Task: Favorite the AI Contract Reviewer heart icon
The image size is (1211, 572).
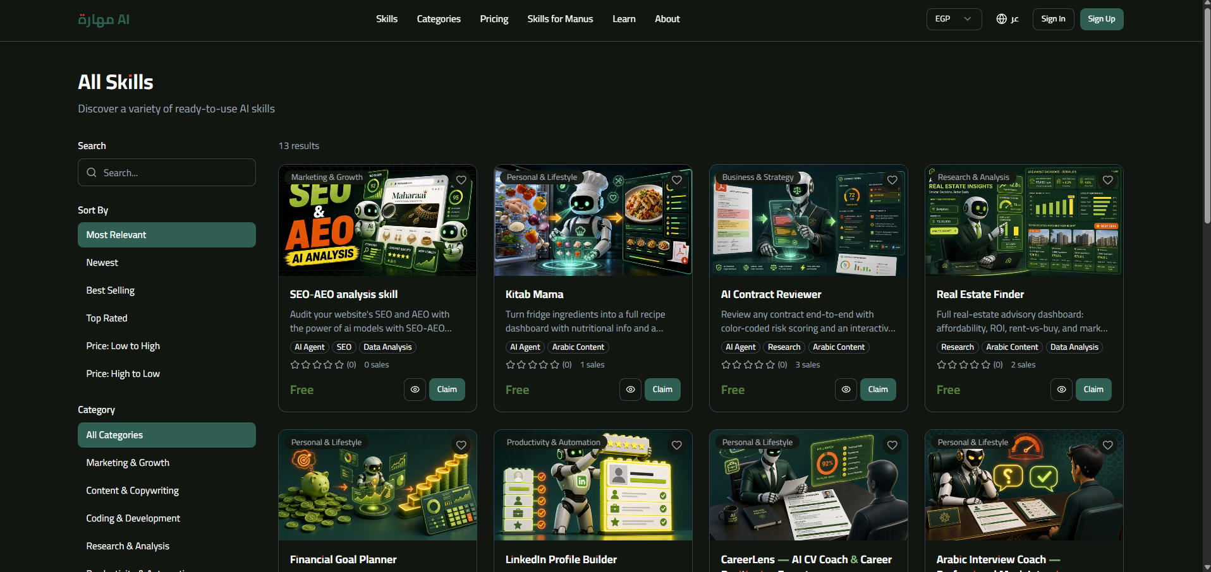Action: (x=892, y=180)
